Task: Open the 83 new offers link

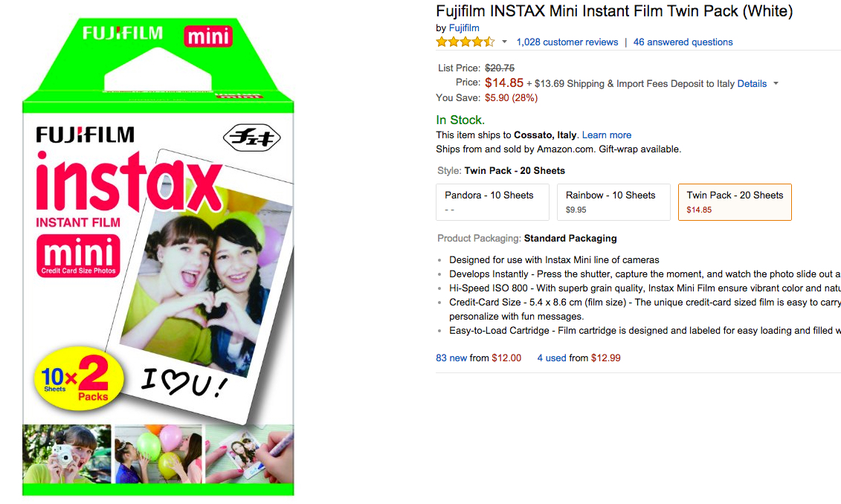Action: [451, 358]
